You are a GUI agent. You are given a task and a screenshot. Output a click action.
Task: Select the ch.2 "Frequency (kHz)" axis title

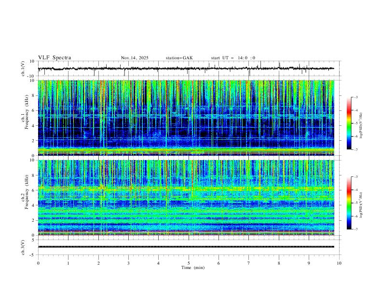click(27, 192)
